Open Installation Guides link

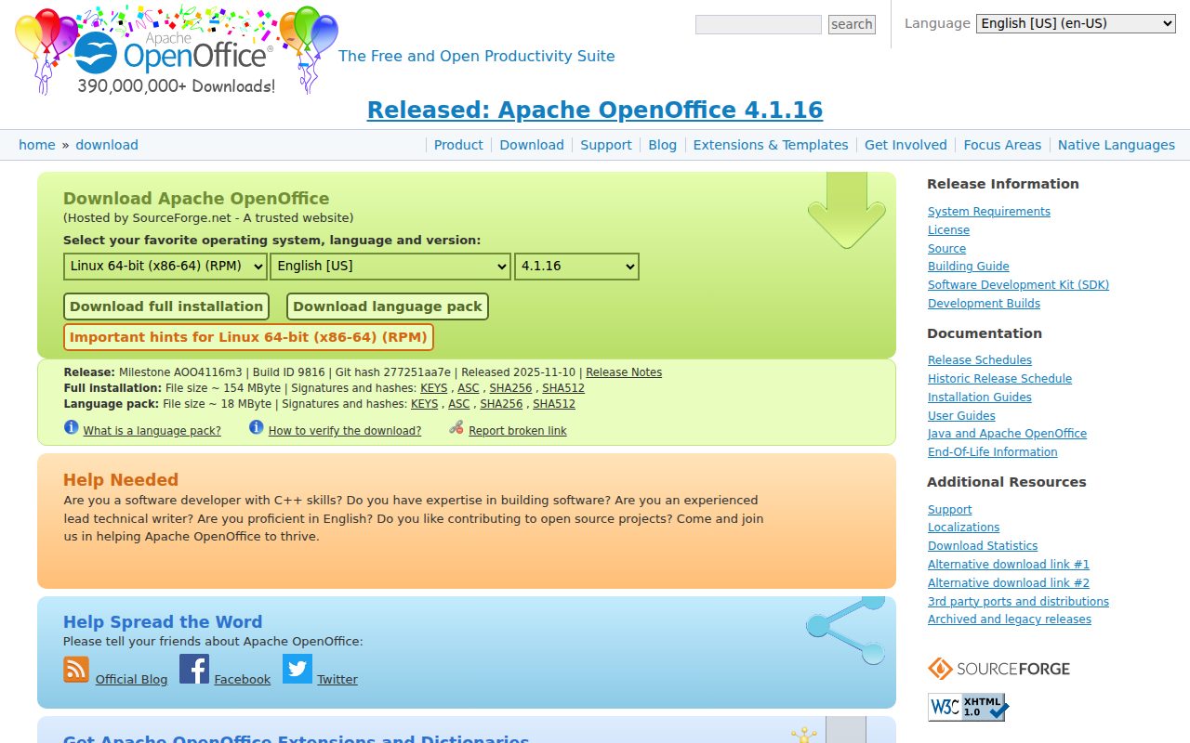(980, 398)
